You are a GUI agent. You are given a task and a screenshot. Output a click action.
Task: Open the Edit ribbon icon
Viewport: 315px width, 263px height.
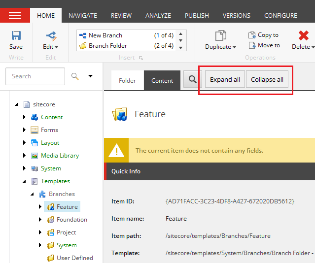(x=50, y=35)
